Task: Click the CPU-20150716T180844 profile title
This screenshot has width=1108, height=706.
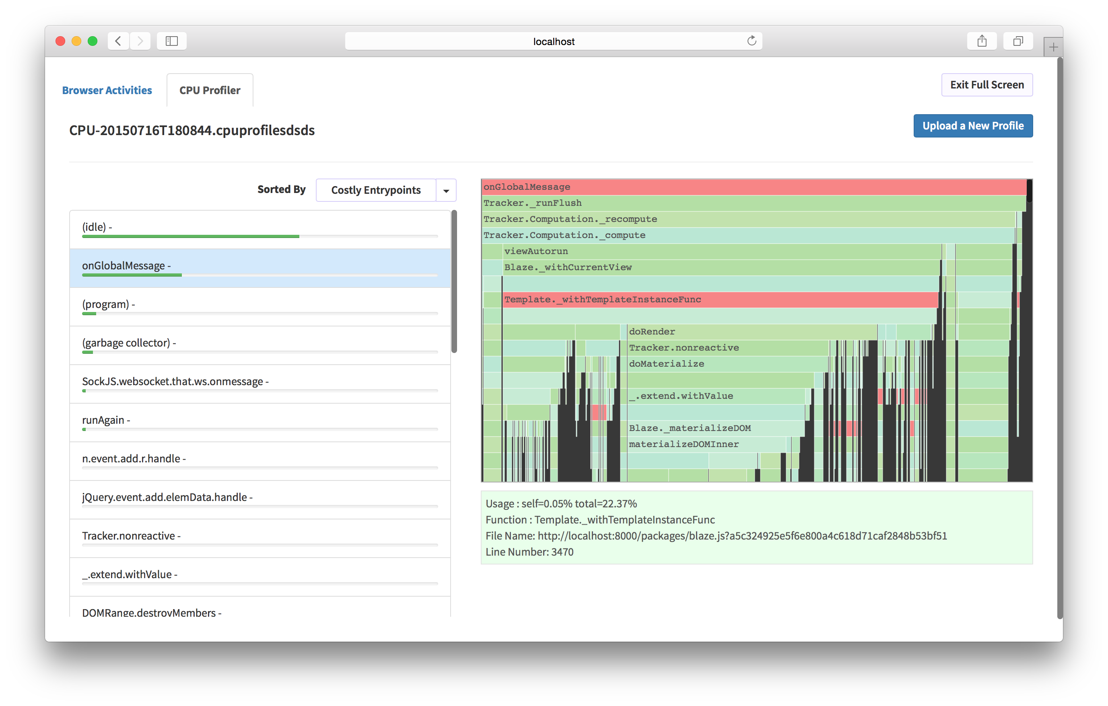Action: click(192, 130)
